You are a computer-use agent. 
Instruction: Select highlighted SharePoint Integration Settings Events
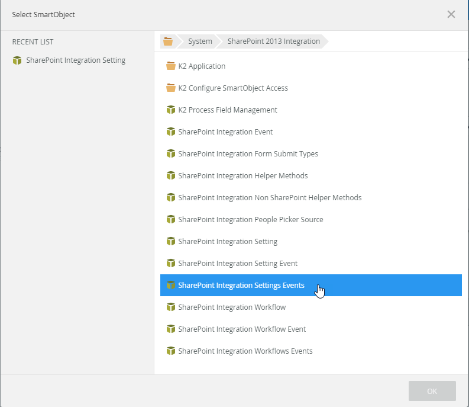tap(241, 286)
